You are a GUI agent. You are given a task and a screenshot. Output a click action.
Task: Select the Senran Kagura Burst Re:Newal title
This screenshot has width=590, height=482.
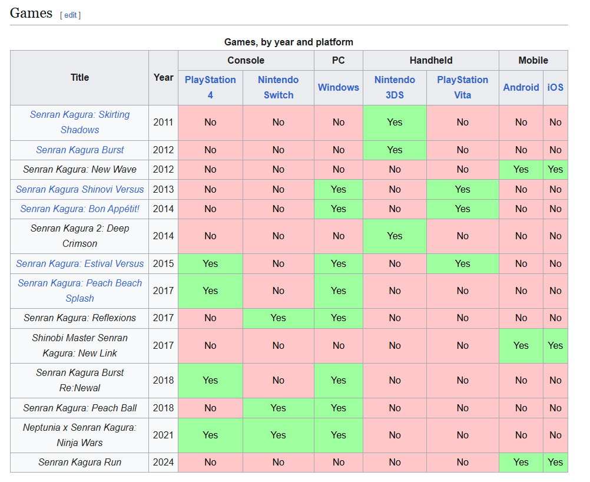pyautogui.click(x=79, y=380)
